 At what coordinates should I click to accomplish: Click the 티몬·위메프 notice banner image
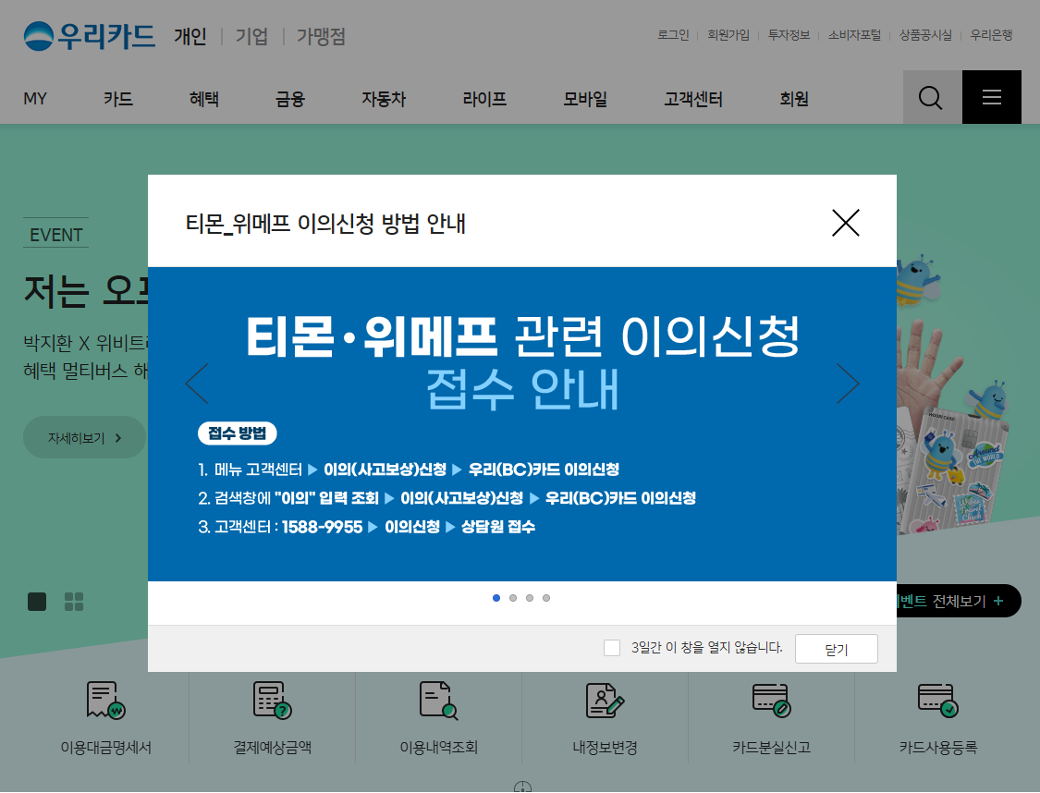click(x=522, y=424)
